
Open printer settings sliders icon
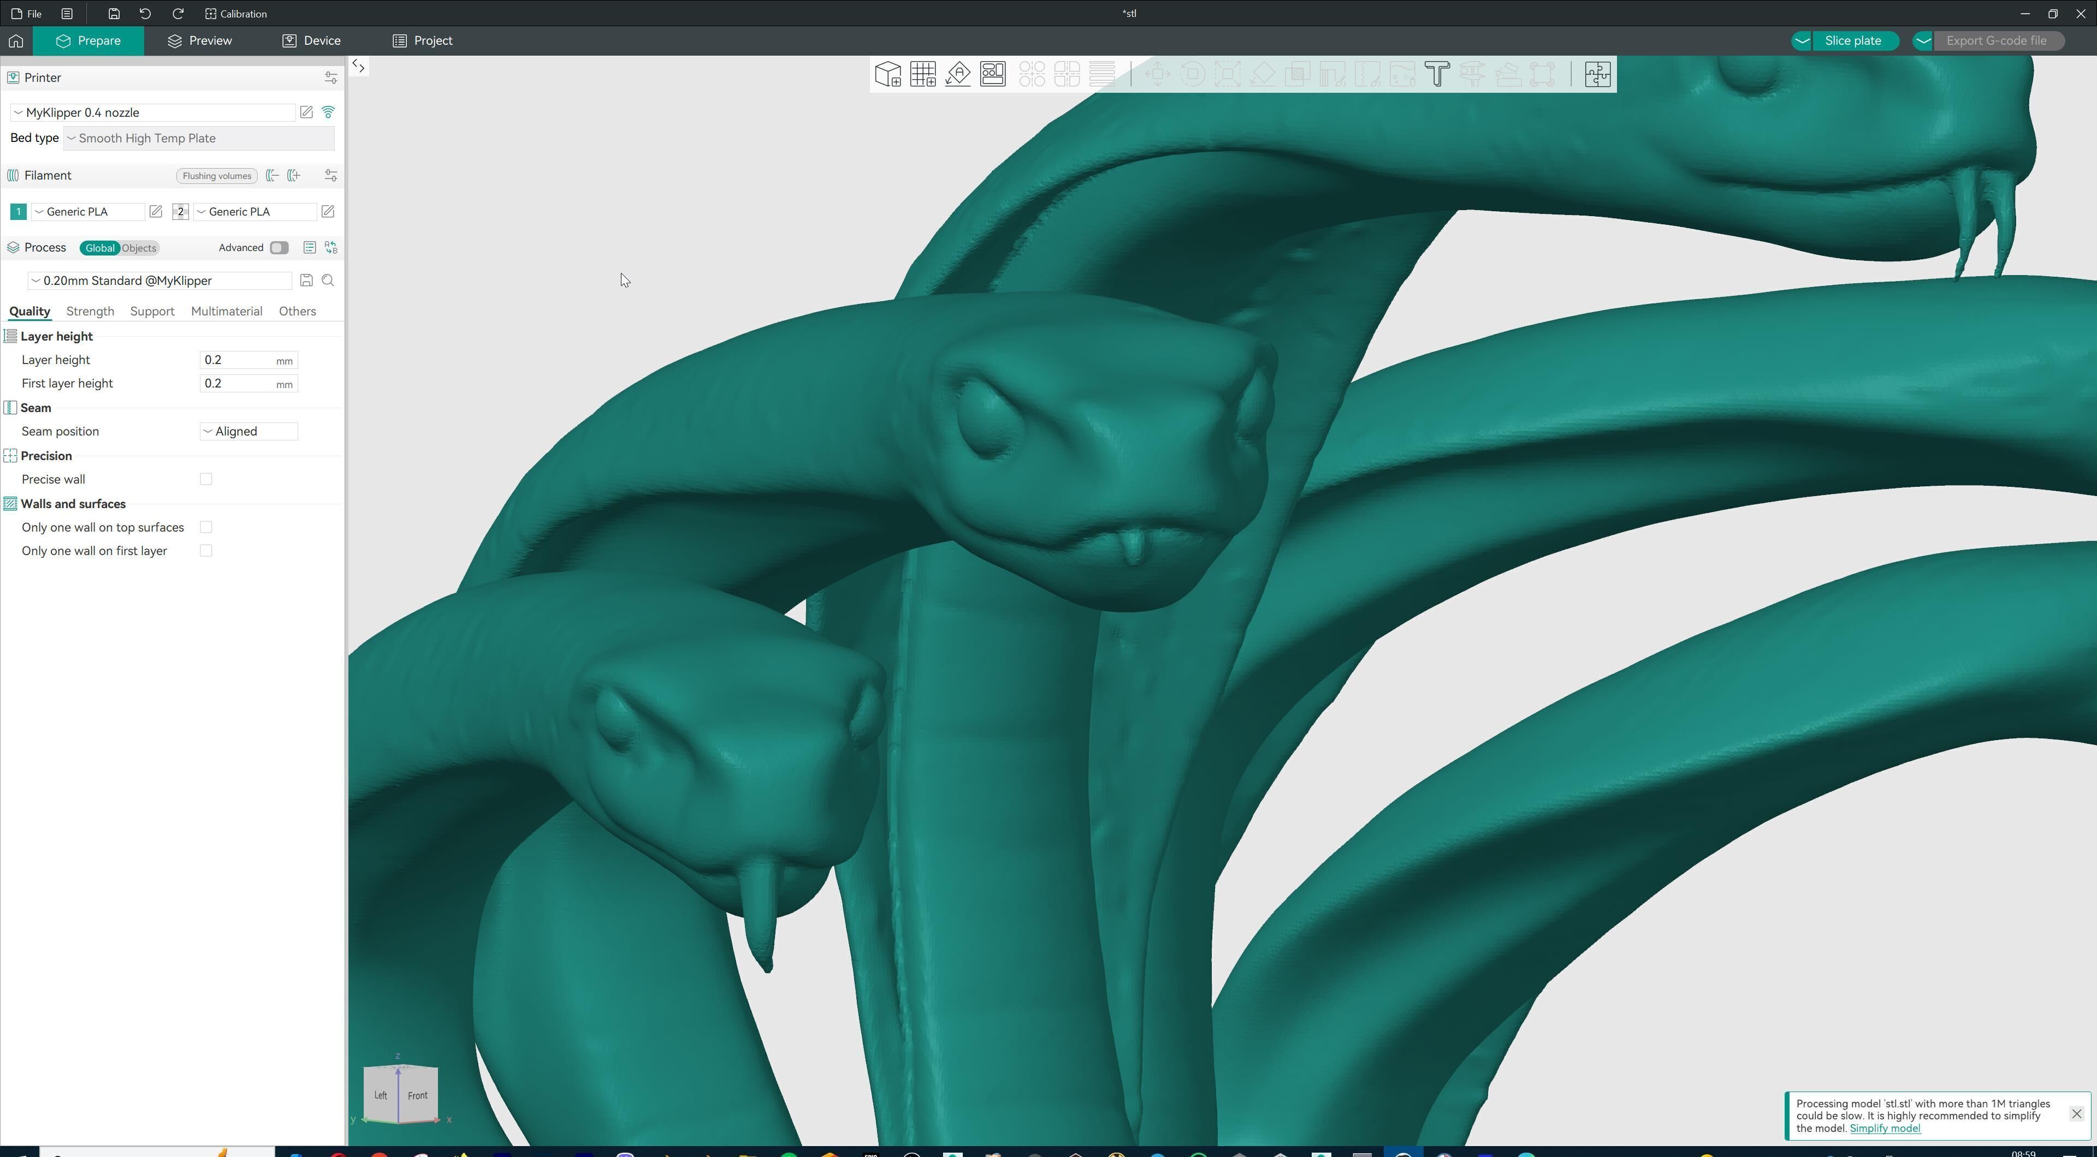330,77
